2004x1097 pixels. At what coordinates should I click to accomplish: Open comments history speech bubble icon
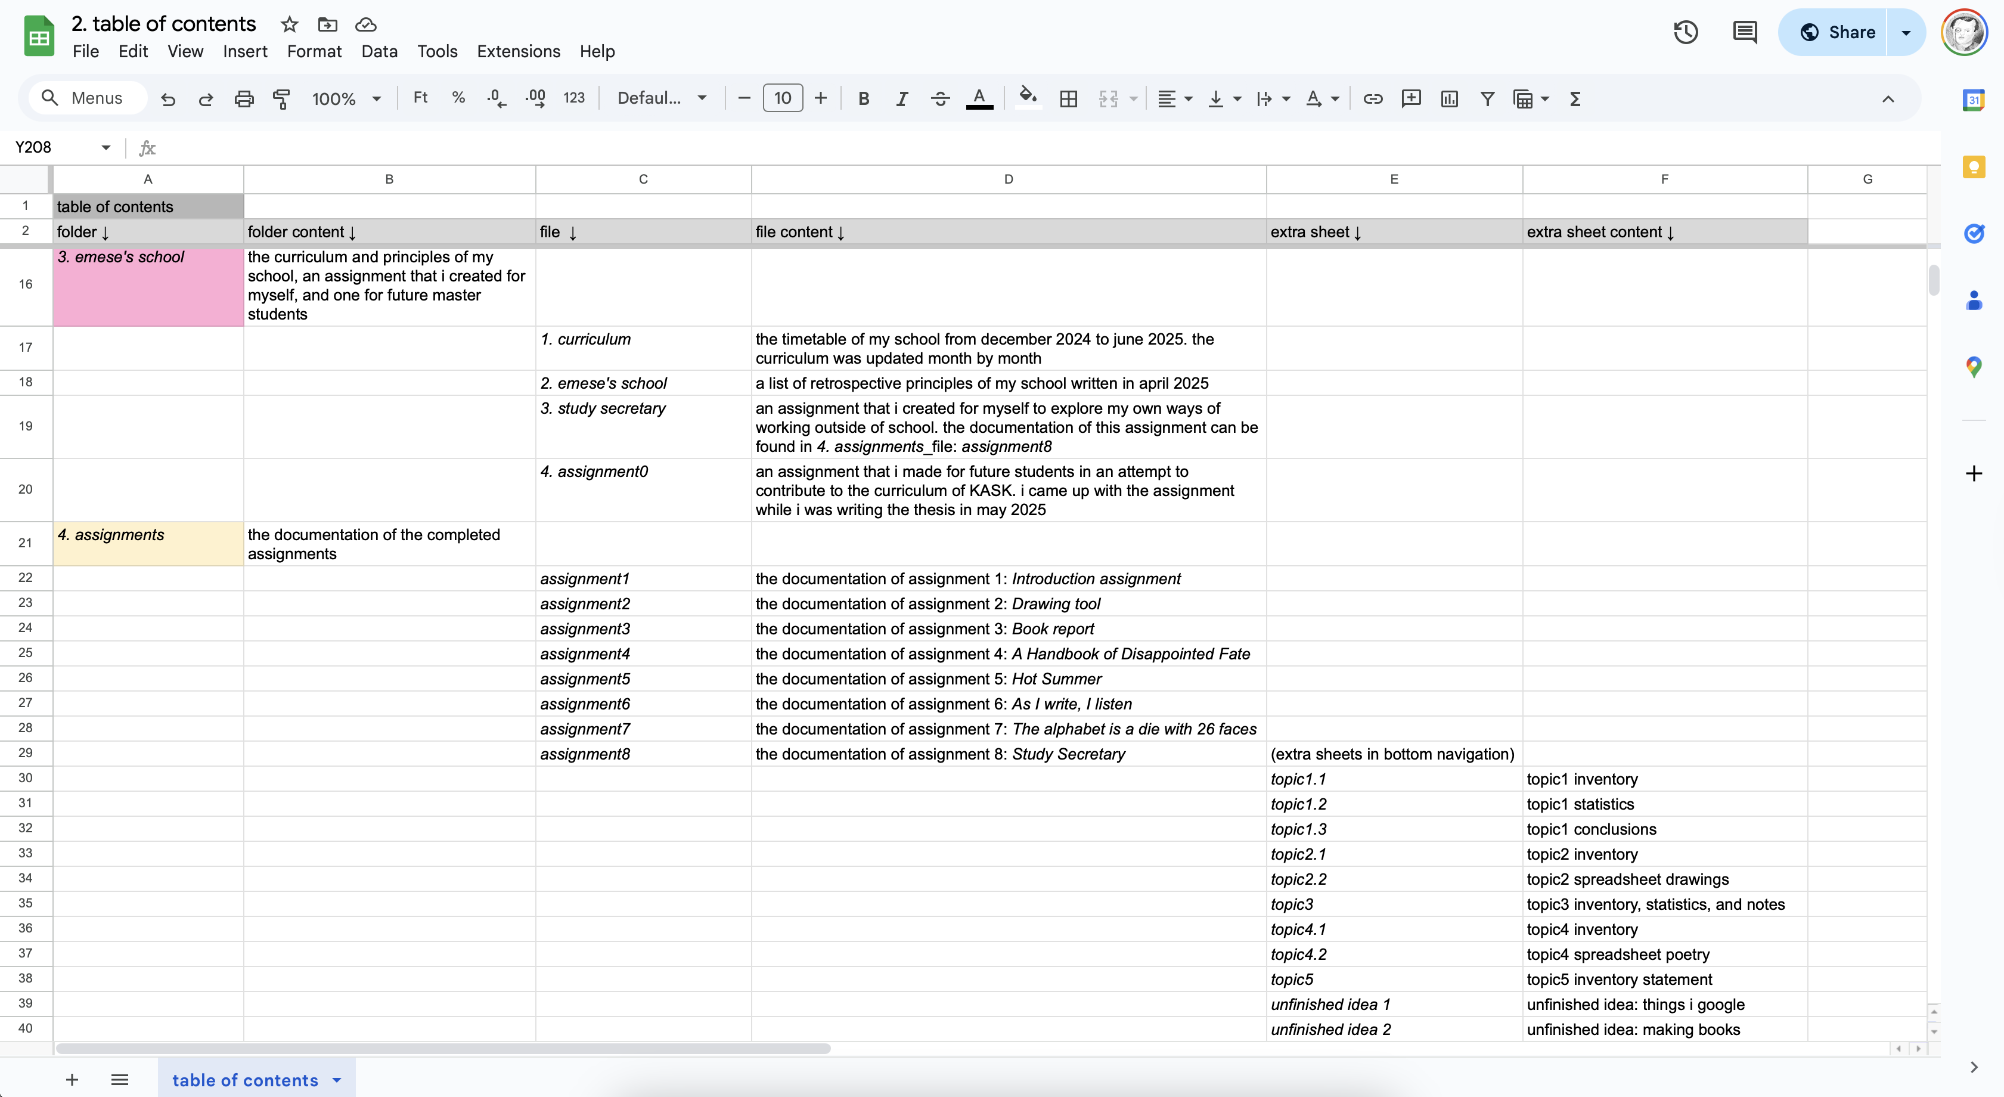tap(1744, 32)
